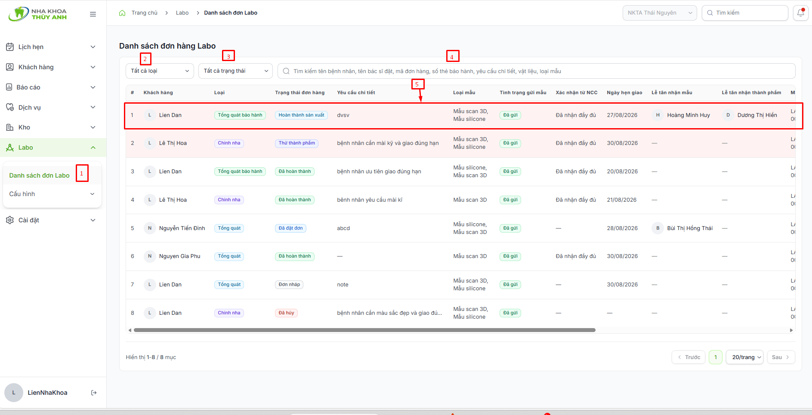Select page 1 pagination button
The image size is (812, 415).
716,357
